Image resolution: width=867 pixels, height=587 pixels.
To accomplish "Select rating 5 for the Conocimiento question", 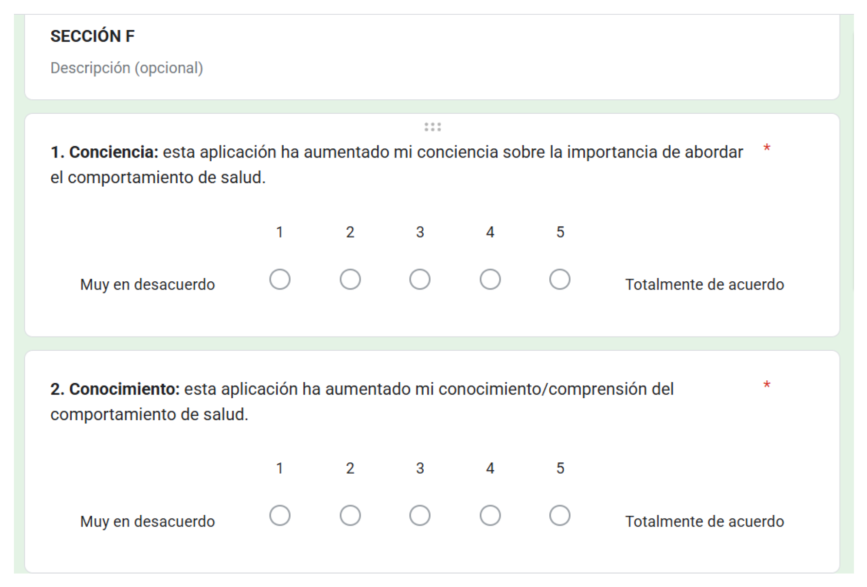I will [560, 515].
